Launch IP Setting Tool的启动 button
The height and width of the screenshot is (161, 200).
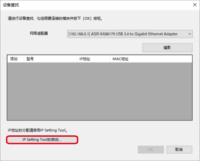(42, 140)
